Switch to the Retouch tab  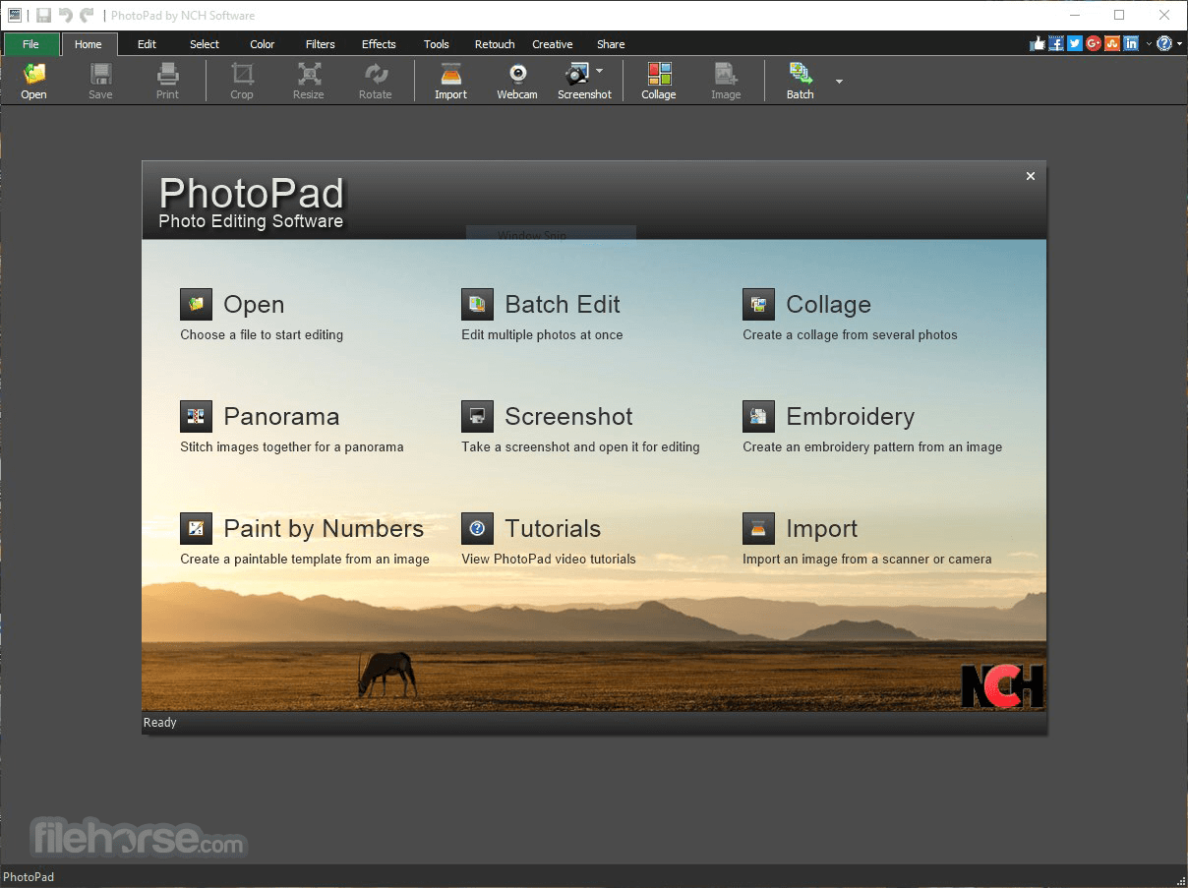click(495, 44)
